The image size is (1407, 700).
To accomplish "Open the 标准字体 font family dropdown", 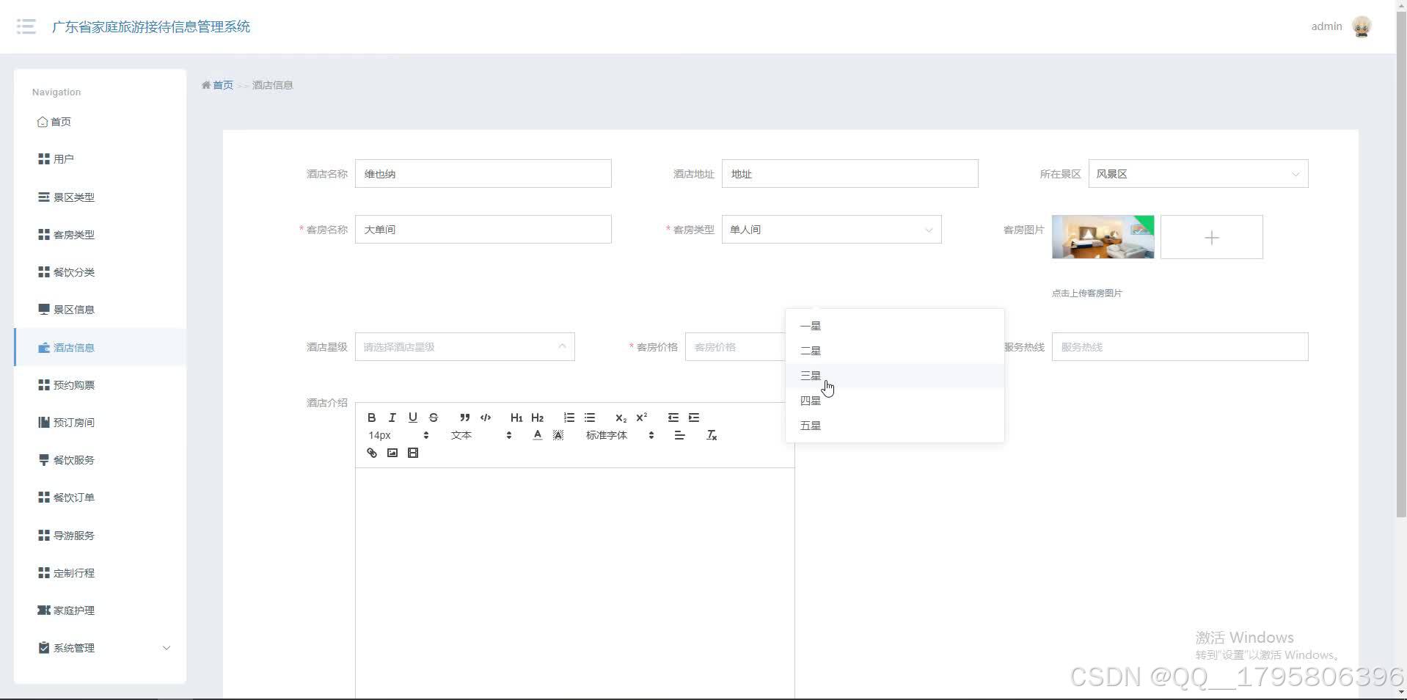I will point(620,435).
